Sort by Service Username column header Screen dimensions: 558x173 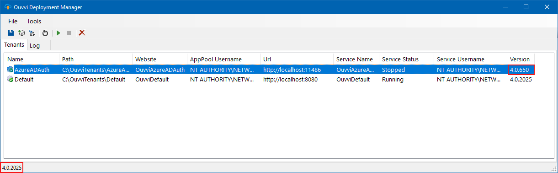tap(471, 59)
